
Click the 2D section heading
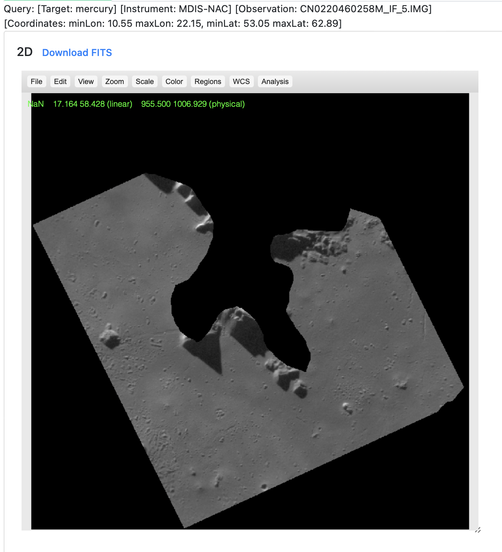(x=25, y=52)
